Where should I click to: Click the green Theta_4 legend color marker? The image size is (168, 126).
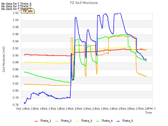tap(98, 121)
